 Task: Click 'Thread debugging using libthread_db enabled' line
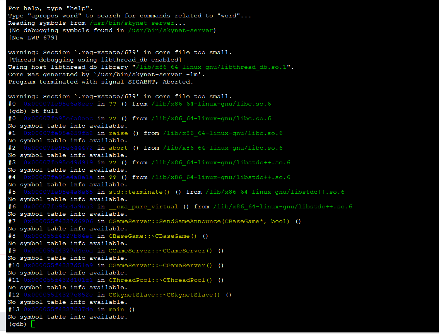tap(95, 60)
